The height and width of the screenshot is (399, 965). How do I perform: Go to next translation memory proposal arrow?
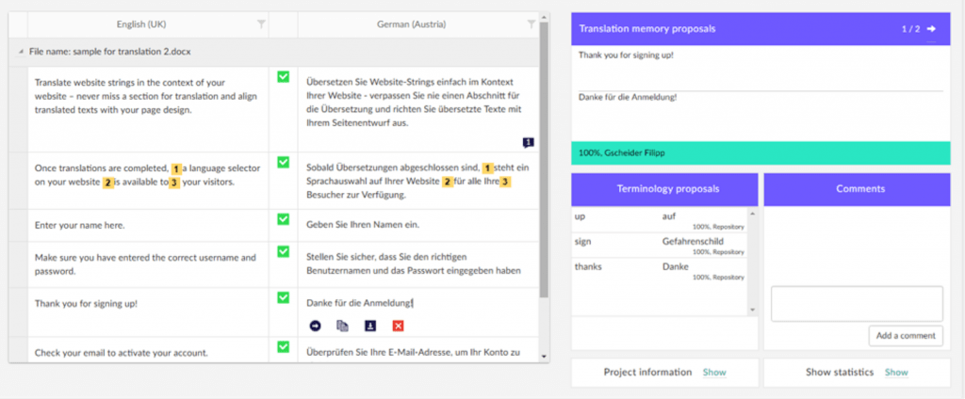(931, 29)
